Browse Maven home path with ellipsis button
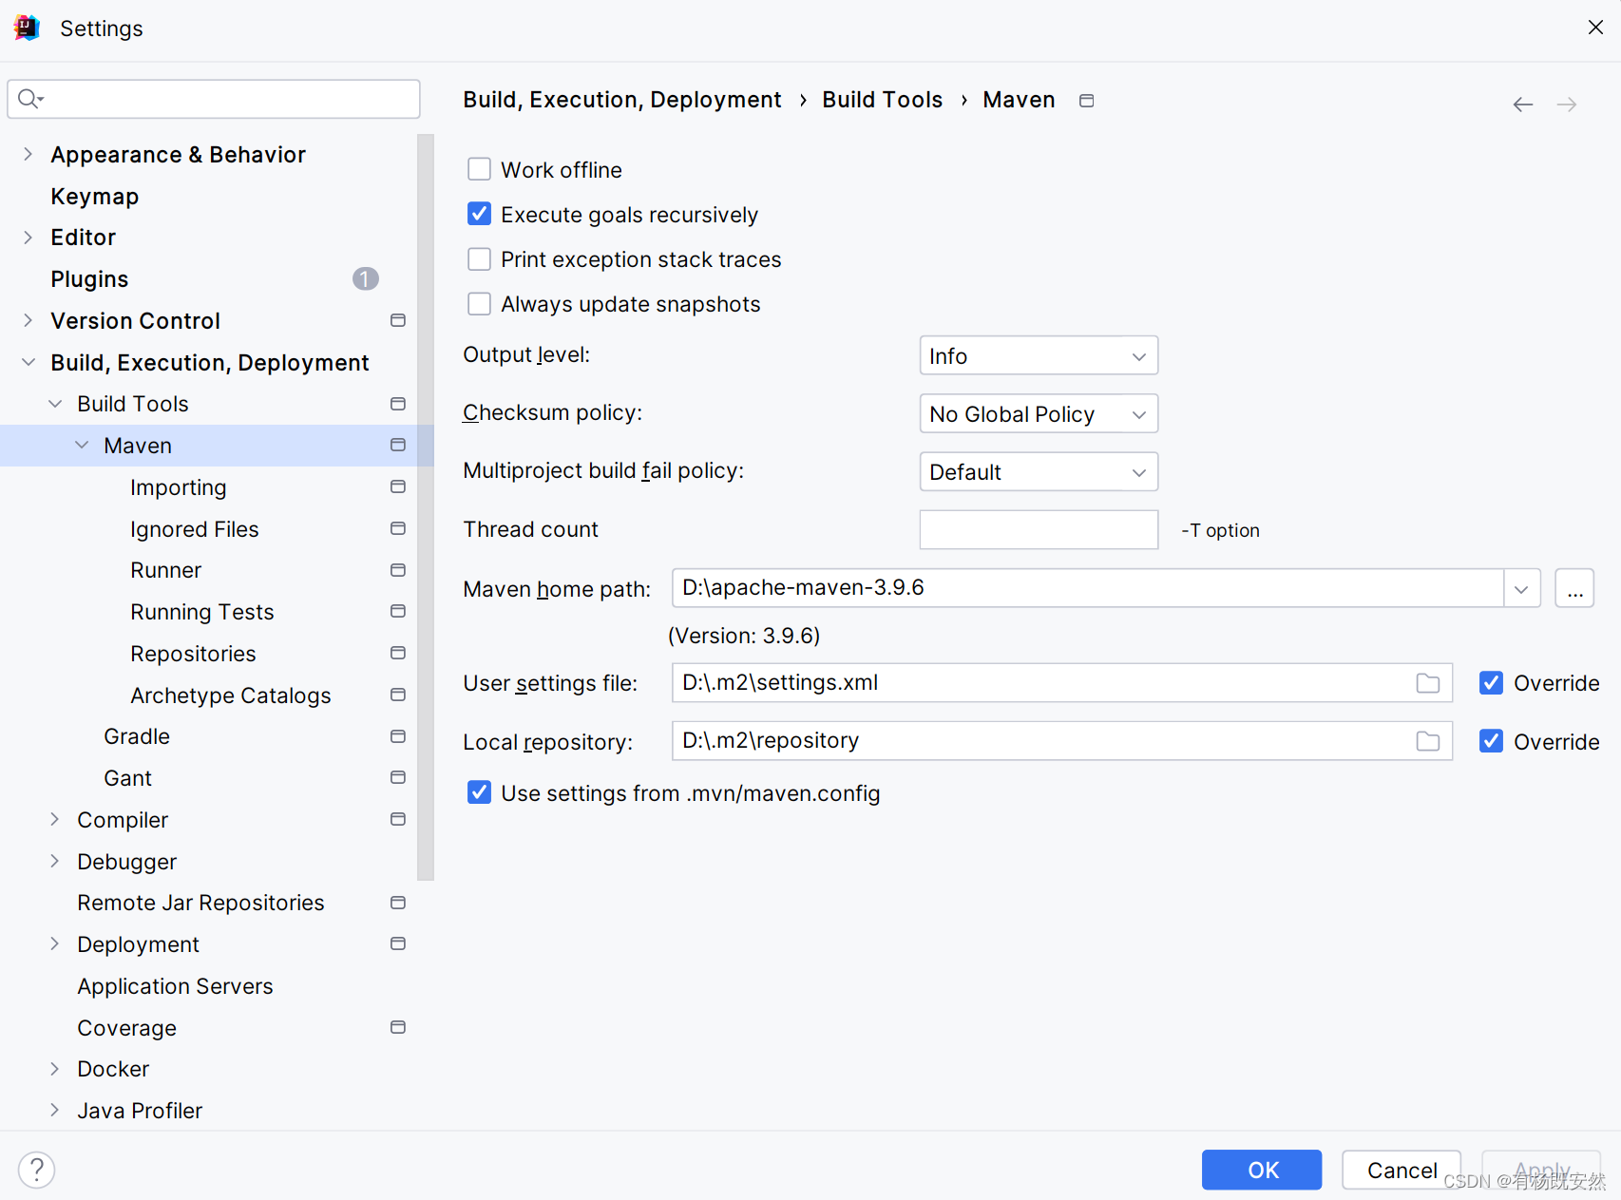Image resolution: width=1621 pixels, height=1200 pixels. (1574, 588)
